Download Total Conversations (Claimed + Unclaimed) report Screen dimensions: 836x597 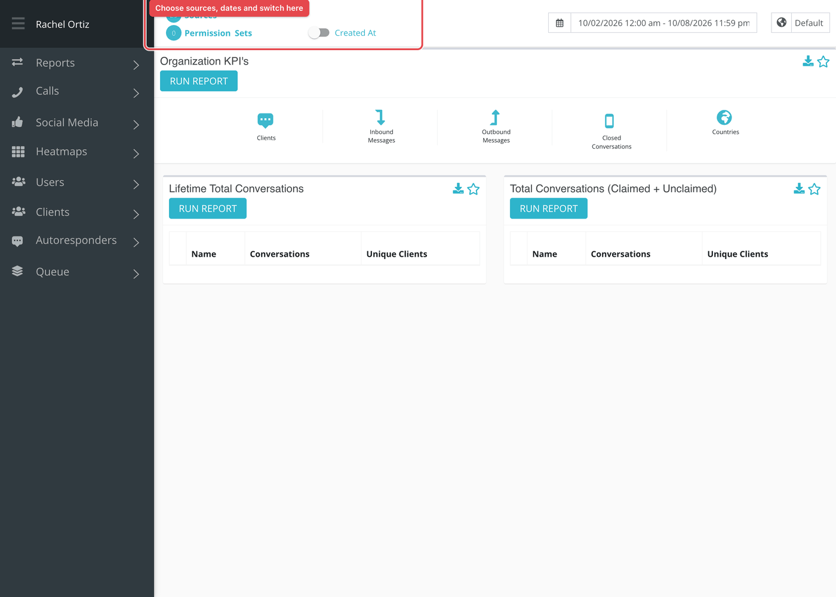pos(799,189)
